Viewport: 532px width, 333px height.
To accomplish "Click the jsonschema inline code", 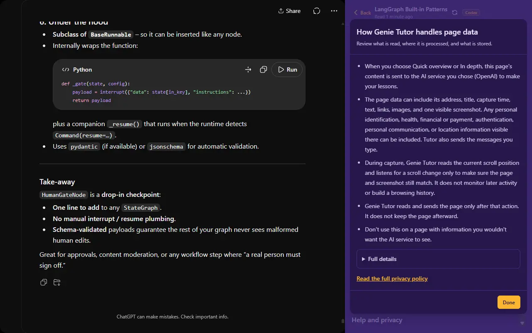I will point(166,147).
